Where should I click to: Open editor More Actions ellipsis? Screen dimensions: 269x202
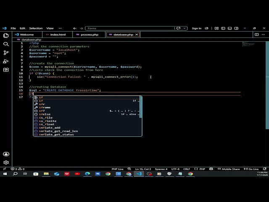click(x=263, y=35)
